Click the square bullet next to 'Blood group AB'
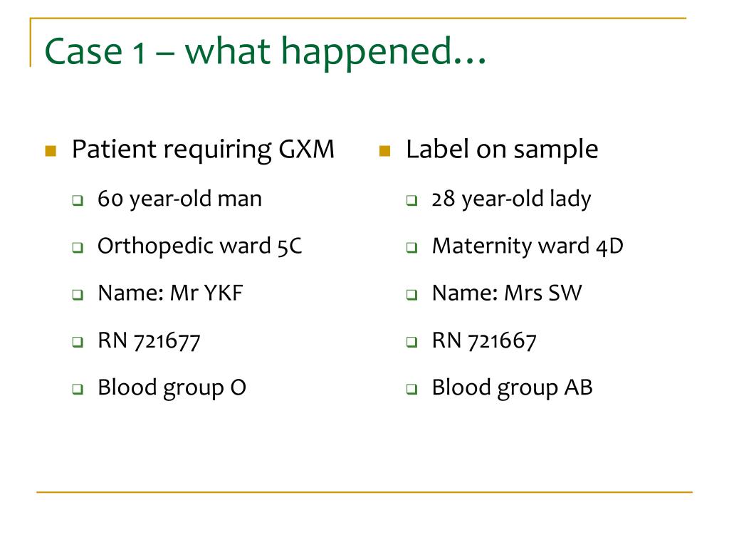 (x=411, y=389)
